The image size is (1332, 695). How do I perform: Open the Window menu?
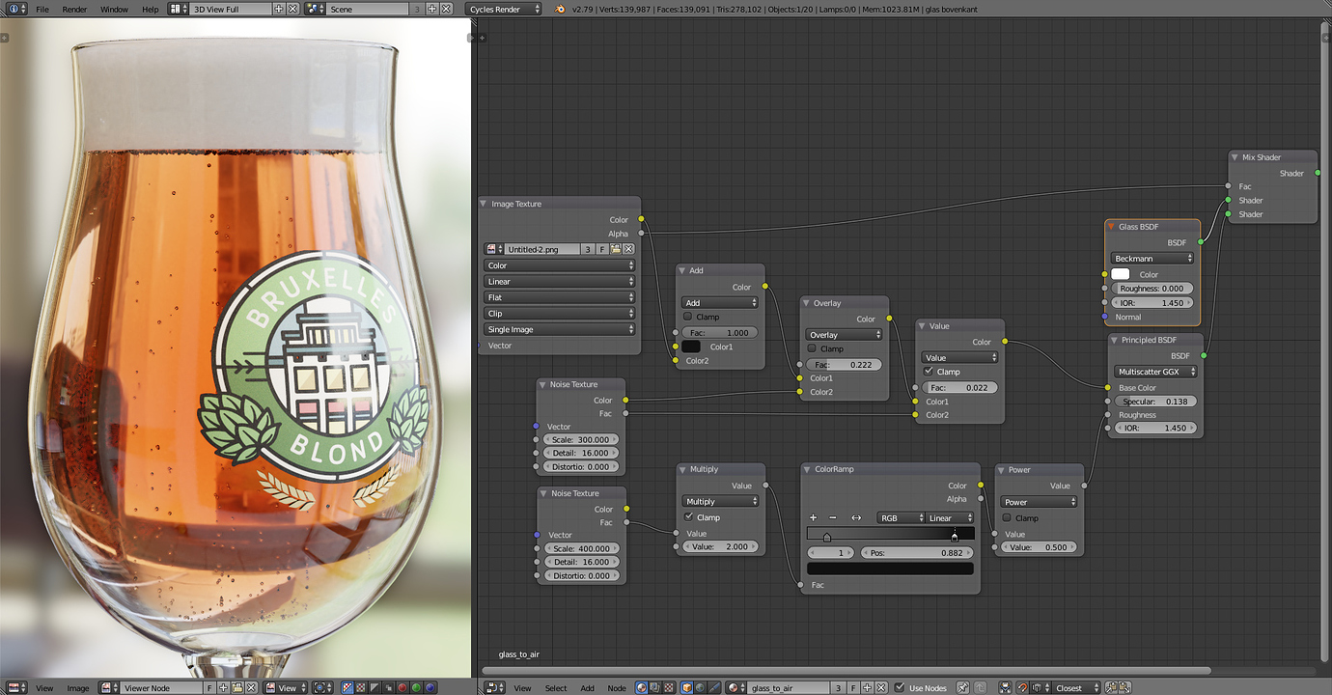pos(114,9)
